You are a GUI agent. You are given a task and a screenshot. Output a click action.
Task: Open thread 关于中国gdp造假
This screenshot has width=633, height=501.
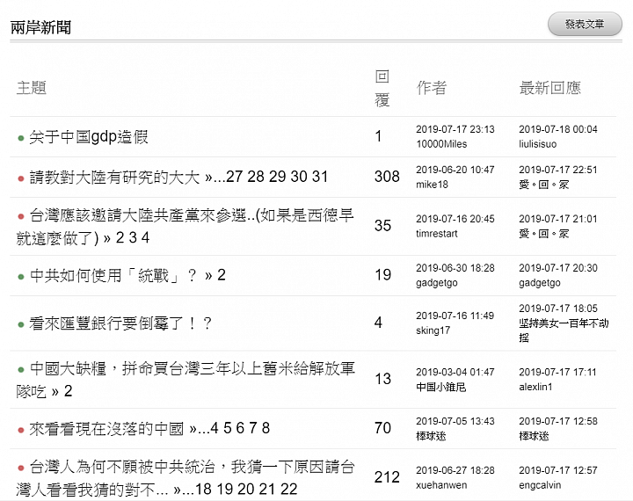click(89, 137)
